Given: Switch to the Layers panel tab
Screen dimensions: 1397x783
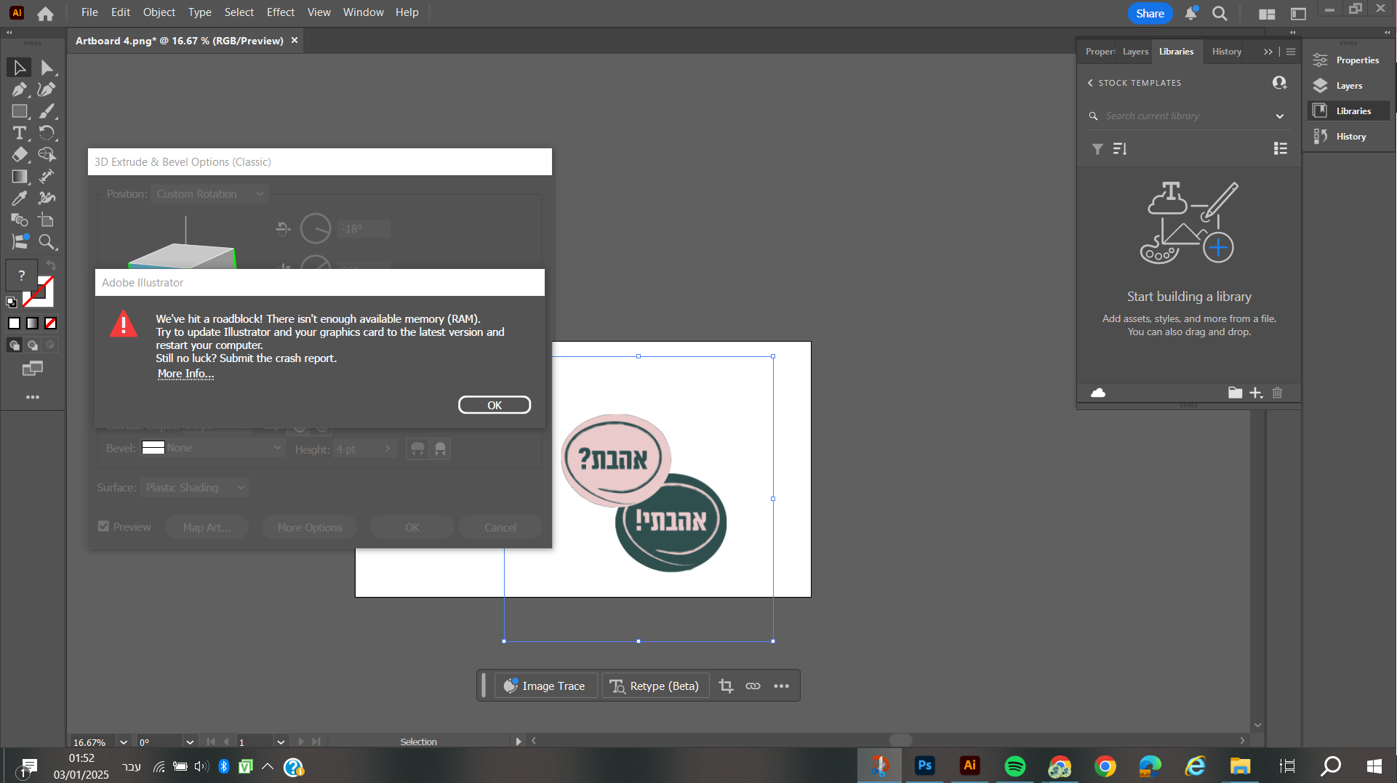Looking at the screenshot, I should coord(1135,52).
